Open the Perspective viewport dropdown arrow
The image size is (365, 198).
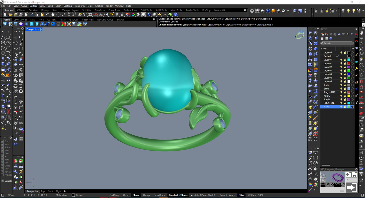(x=41, y=29)
